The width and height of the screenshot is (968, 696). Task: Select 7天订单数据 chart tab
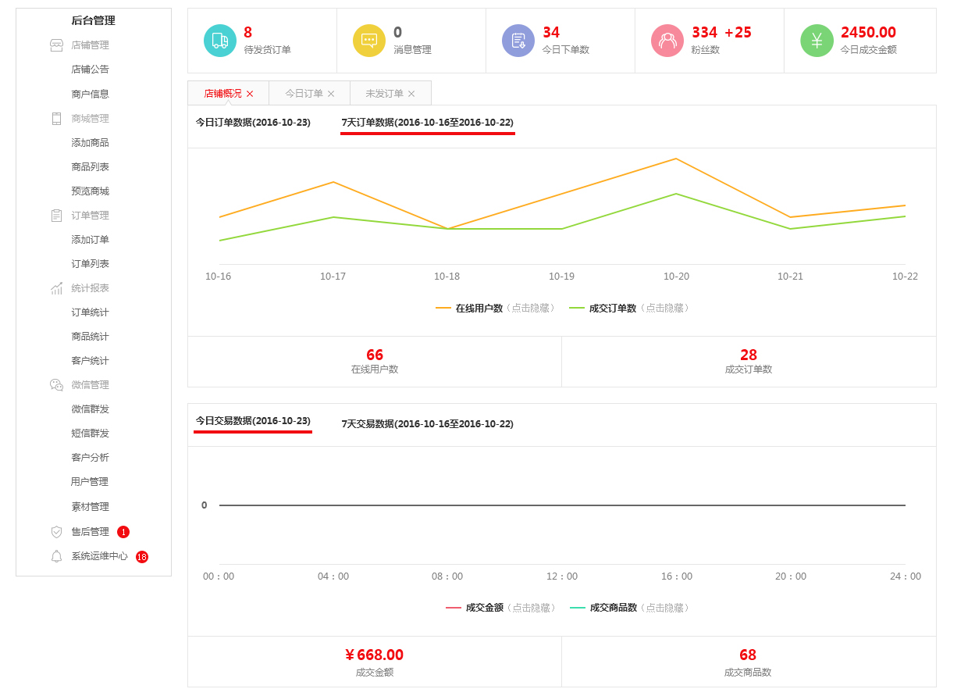(x=427, y=123)
